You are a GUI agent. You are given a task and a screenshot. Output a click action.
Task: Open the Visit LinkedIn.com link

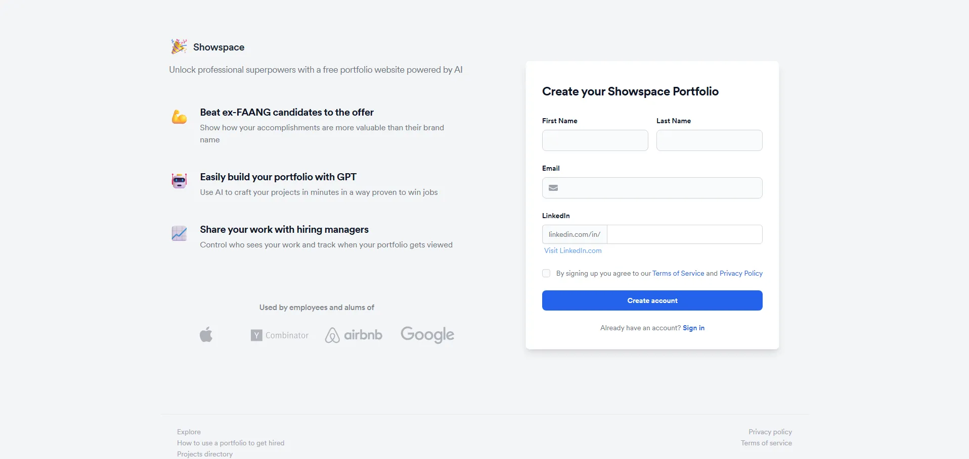point(573,250)
